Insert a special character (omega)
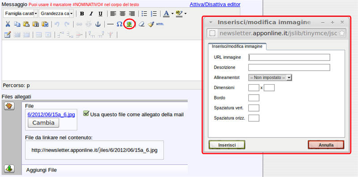 click(119, 24)
